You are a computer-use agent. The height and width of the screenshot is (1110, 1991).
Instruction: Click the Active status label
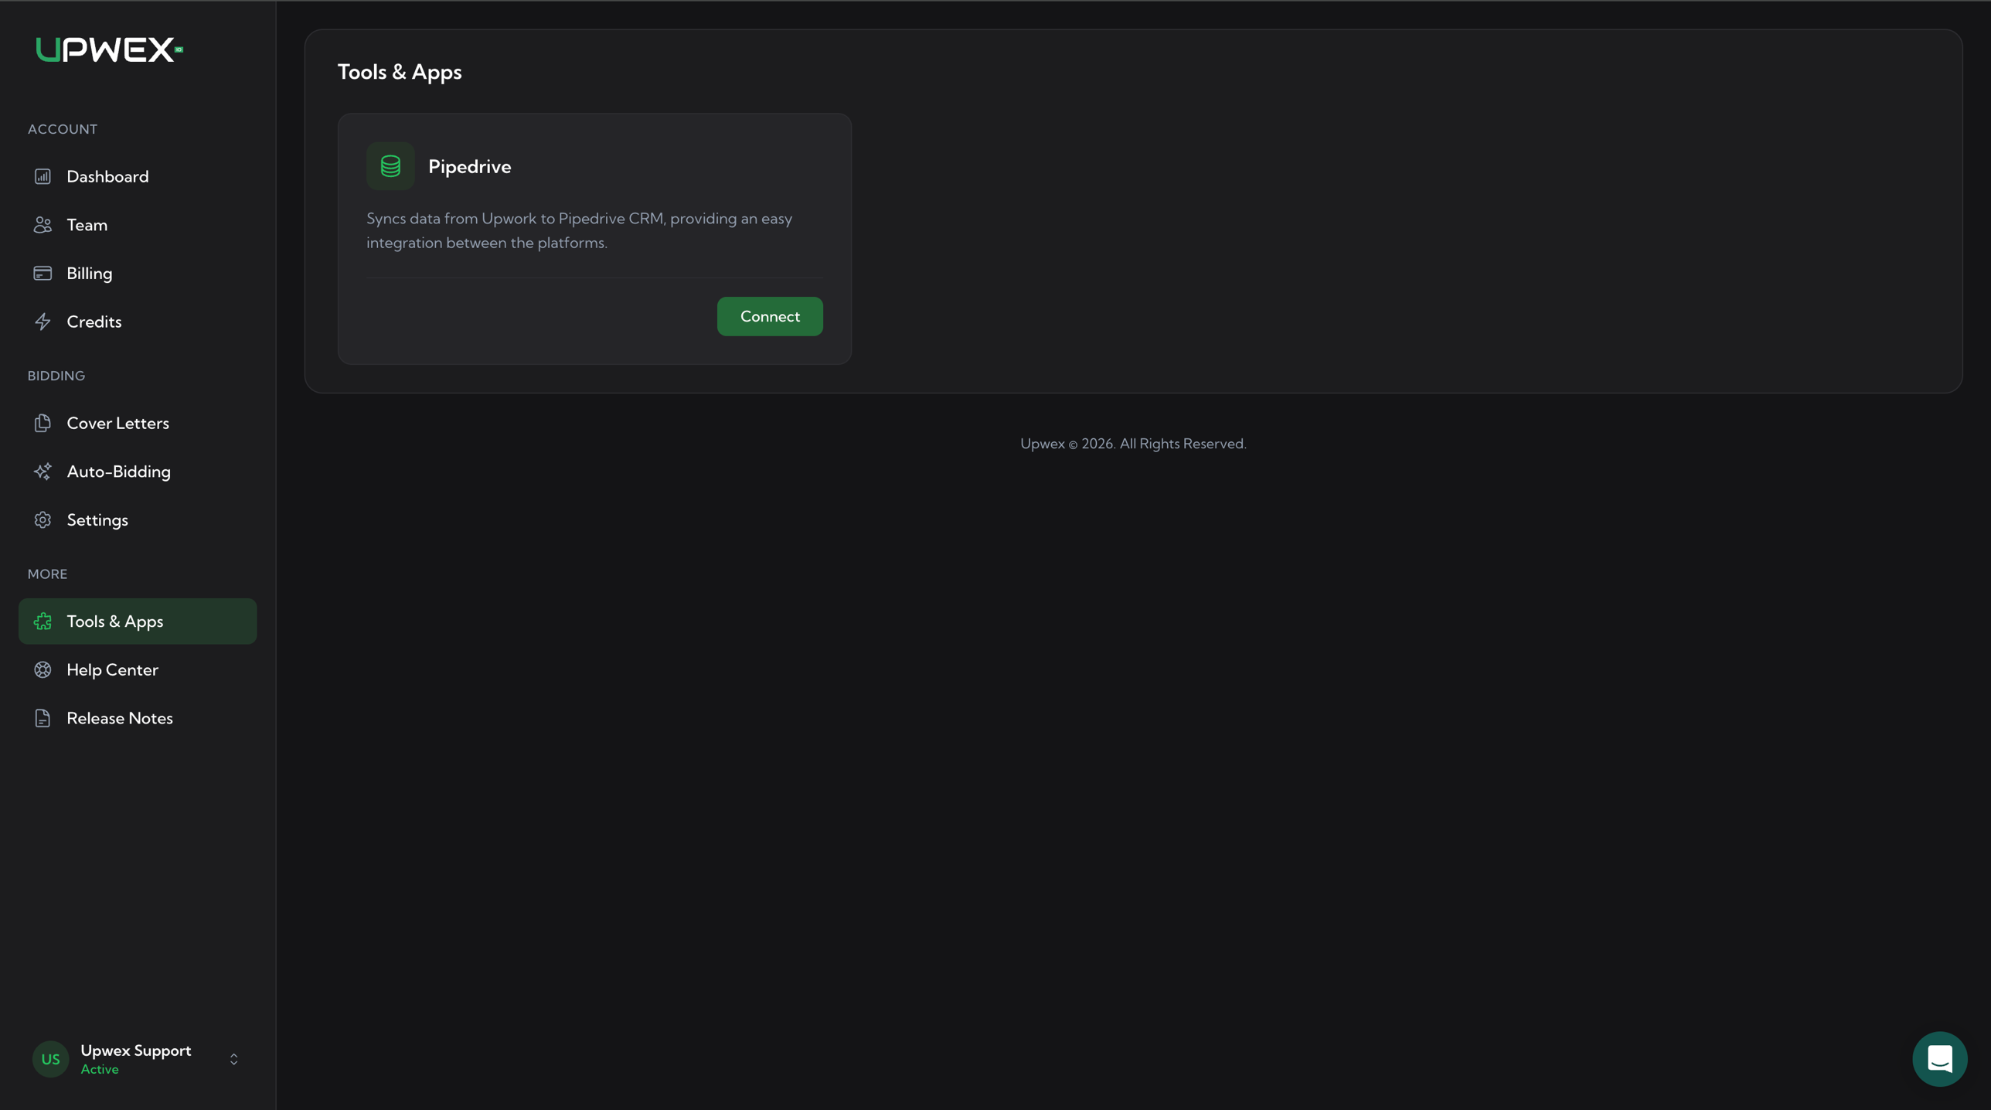click(100, 1069)
